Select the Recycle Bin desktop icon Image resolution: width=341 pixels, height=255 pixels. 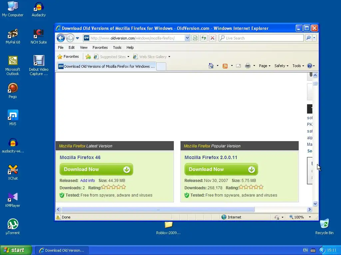pyautogui.click(x=324, y=227)
